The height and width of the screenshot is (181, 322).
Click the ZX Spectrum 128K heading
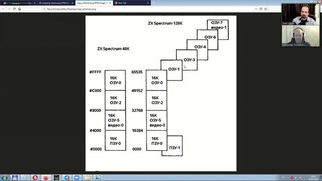[165, 23]
